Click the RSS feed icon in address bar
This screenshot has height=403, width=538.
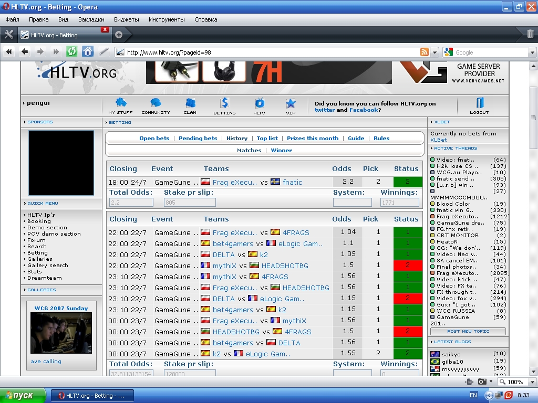[424, 52]
